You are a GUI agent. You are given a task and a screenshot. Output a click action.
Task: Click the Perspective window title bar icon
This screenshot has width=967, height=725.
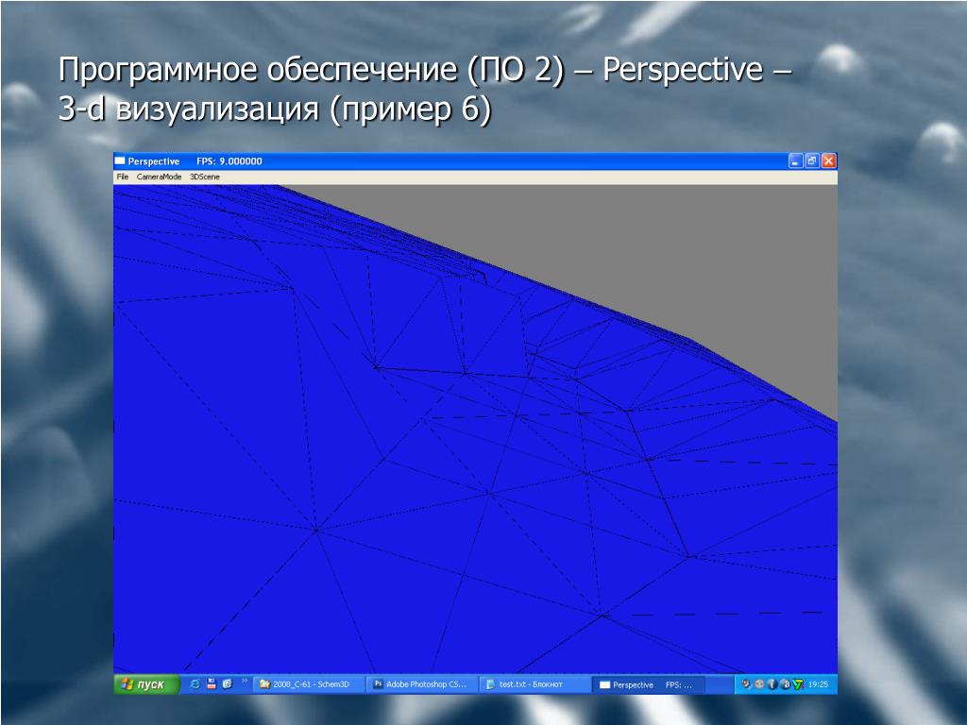click(x=120, y=161)
